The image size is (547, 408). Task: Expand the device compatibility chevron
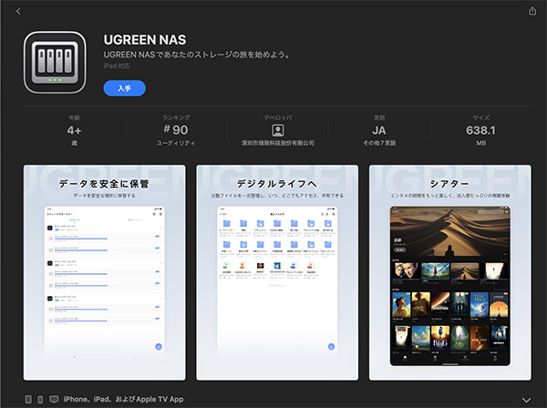click(526, 400)
